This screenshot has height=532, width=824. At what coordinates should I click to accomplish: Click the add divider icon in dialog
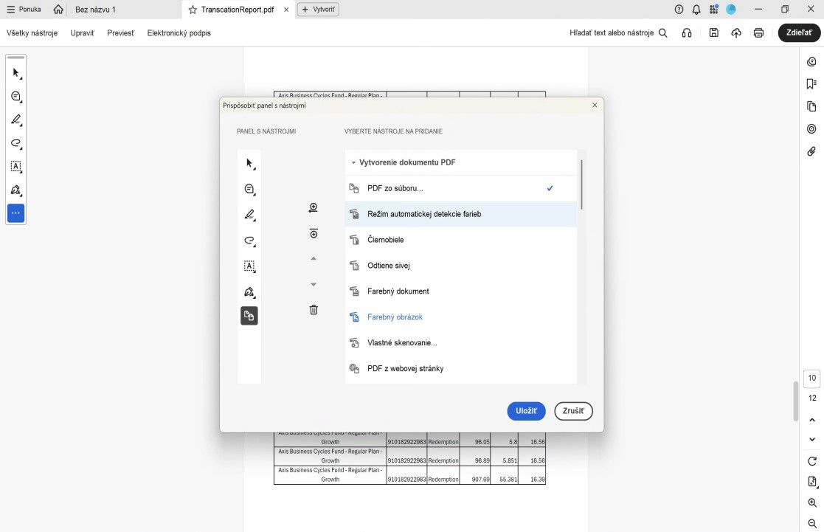tap(314, 233)
